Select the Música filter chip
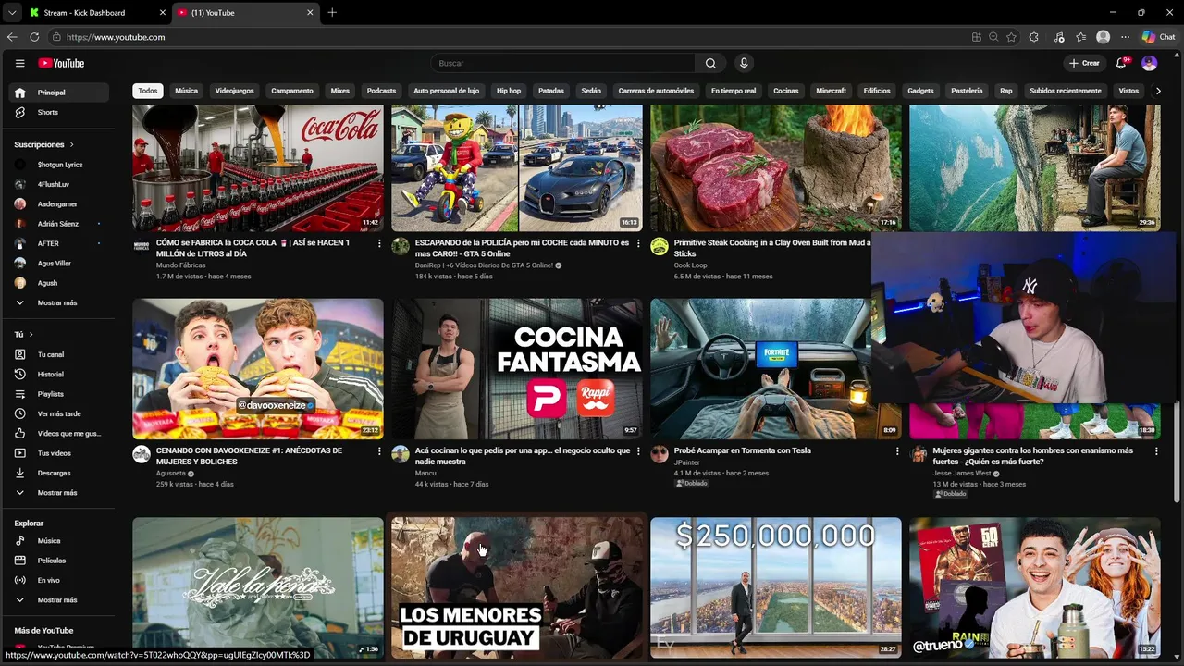Screen dimensions: 1184x666 point(187,91)
